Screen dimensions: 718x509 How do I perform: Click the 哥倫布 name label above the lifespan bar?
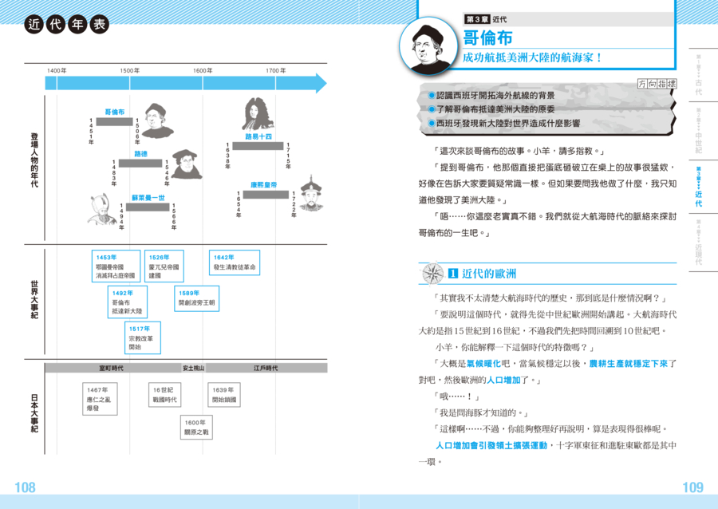pyautogui.click(x=114, y=112)
